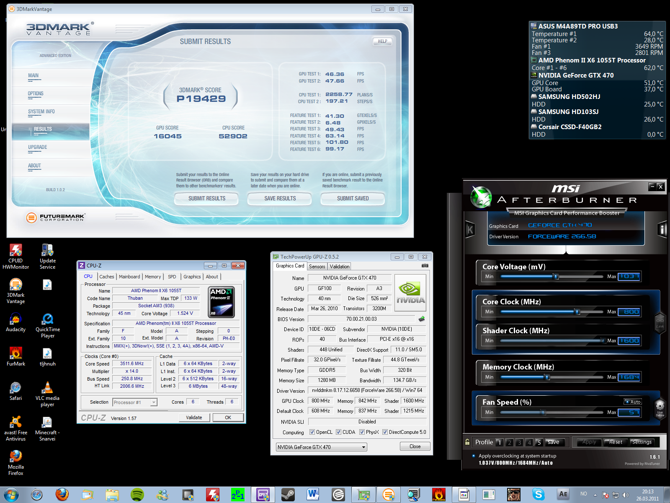Viewport: 670px width, 503px height.
Task: Click the Windows Start orb
Action: (11, 495)
